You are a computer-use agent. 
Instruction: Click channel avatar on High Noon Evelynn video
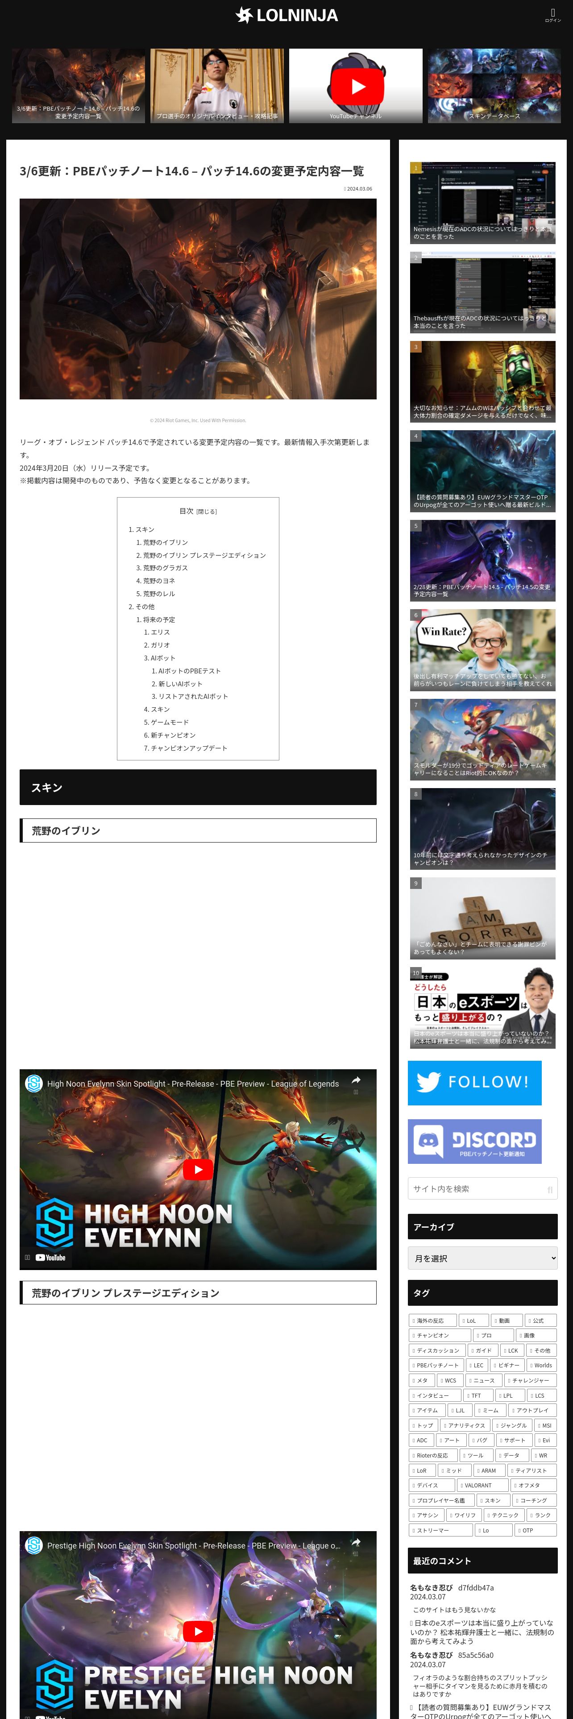[34, 1083]
